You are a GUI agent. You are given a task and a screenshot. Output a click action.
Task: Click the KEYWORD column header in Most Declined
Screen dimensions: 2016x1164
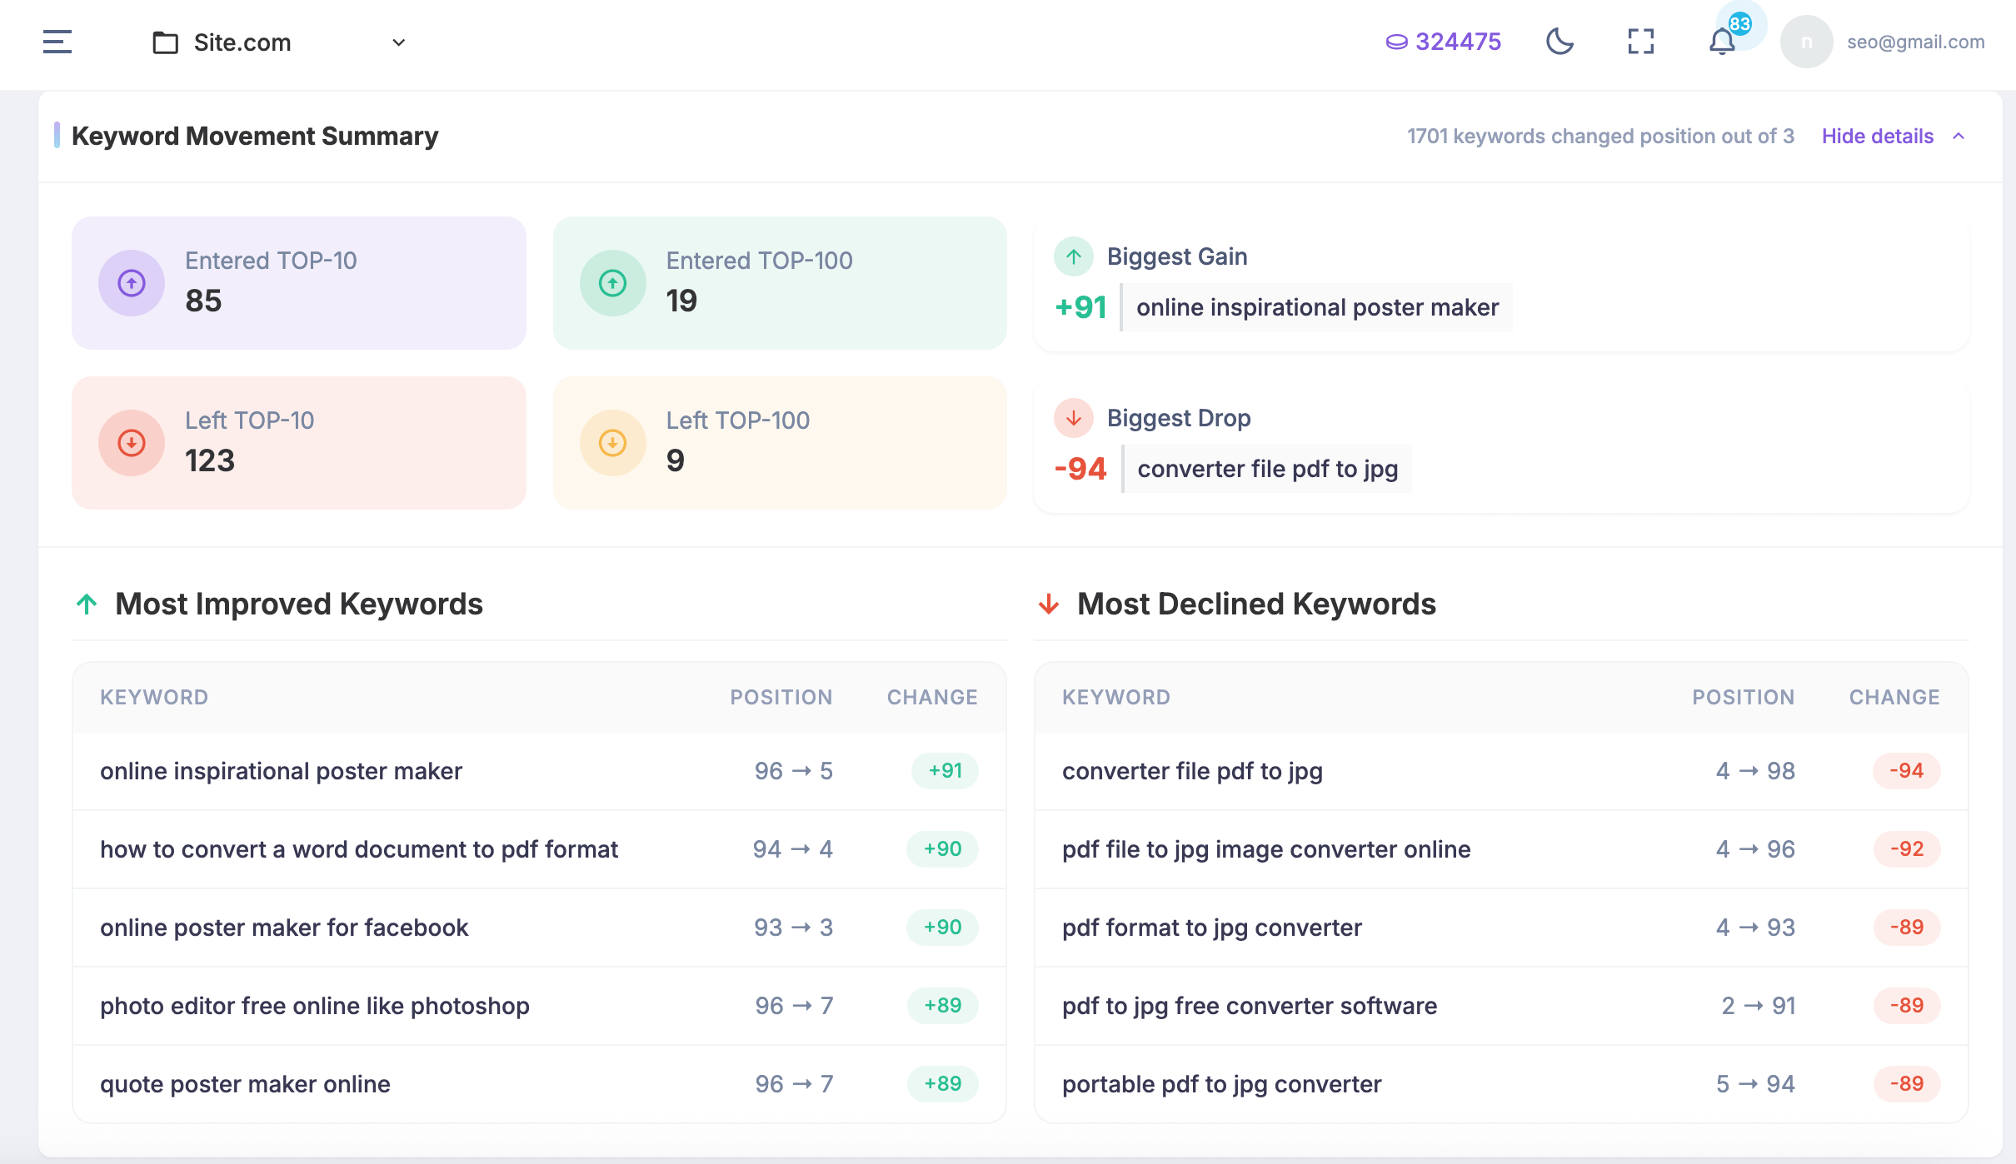[1116, 697]
